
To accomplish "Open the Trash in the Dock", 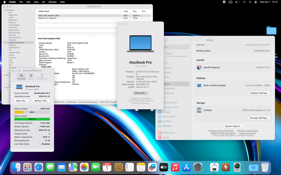I will 265,167.
